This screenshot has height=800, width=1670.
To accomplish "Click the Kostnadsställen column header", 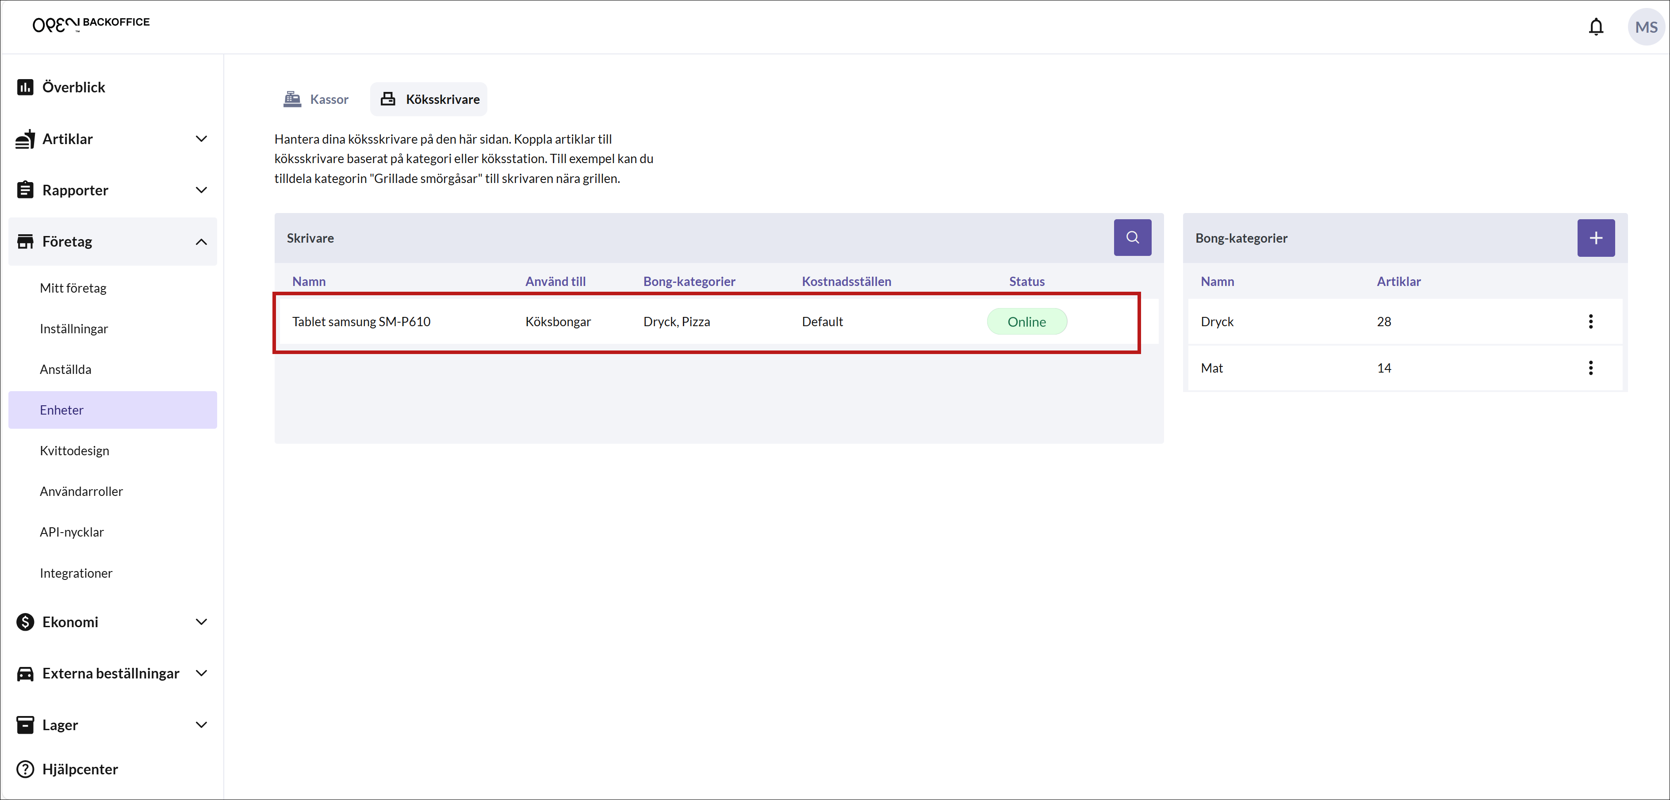I will 846,281.
